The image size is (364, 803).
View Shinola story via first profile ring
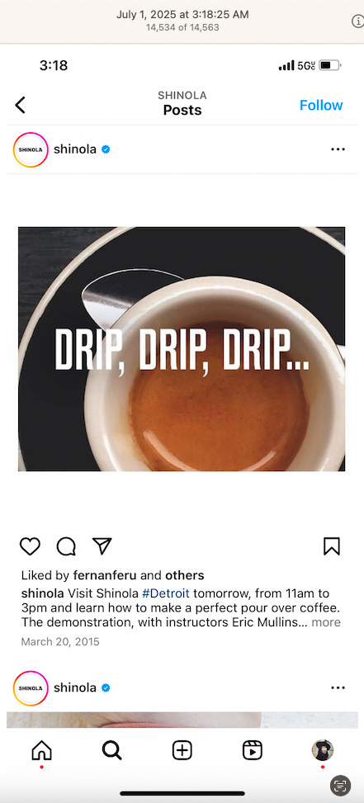click(31, 149)
